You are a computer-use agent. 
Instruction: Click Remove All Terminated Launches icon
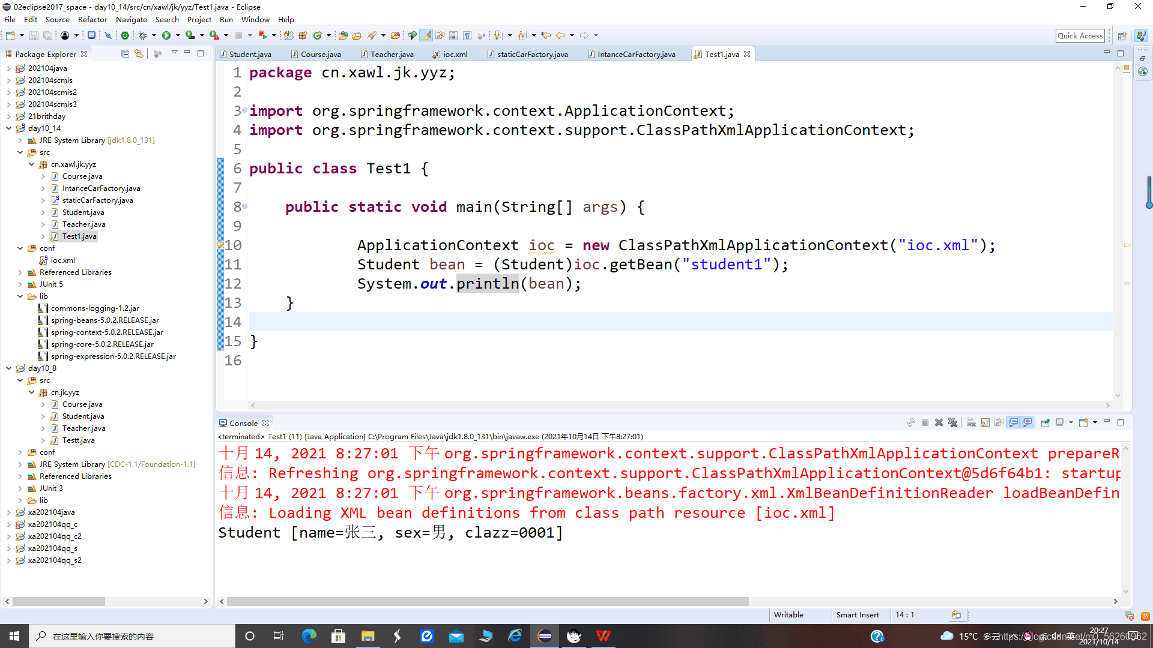[953, 423]
